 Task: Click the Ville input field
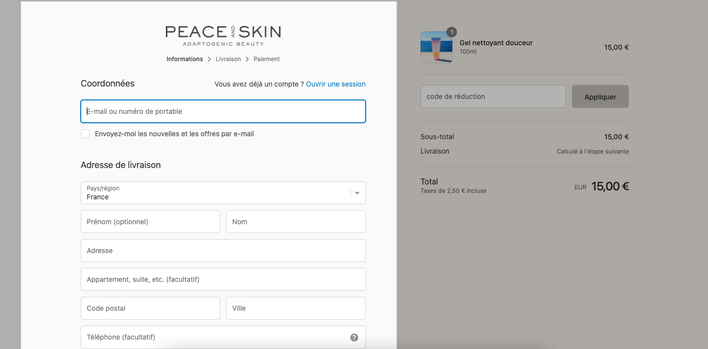[296, 308]
